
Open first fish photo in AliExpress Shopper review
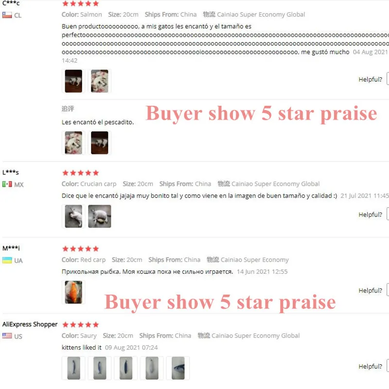pyautogui.click(x=73, y=368)
